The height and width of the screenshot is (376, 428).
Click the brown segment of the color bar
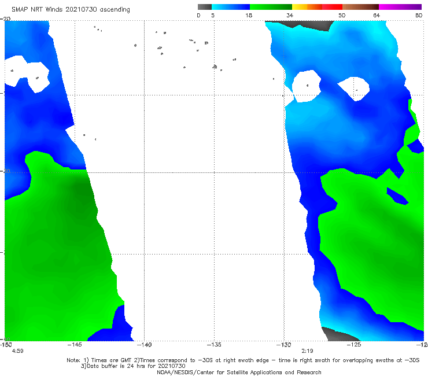tap(360, 7)
